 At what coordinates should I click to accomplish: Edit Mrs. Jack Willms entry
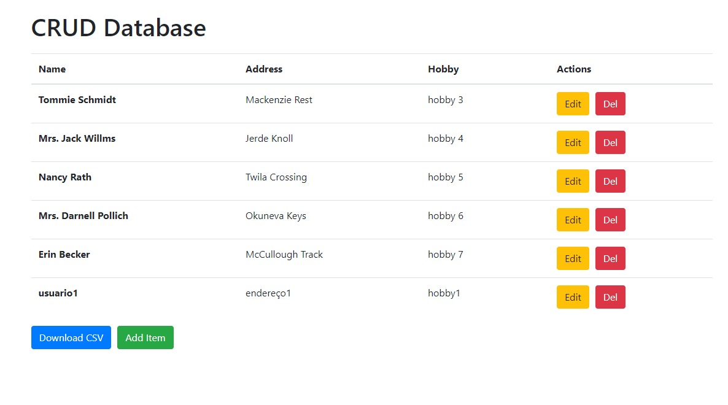[x=572, y=142]
